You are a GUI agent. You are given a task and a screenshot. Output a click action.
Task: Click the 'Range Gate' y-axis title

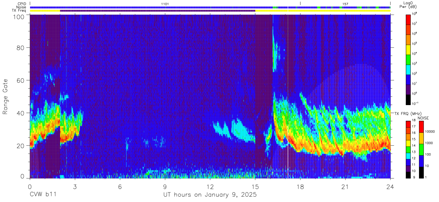click(5, 97)
